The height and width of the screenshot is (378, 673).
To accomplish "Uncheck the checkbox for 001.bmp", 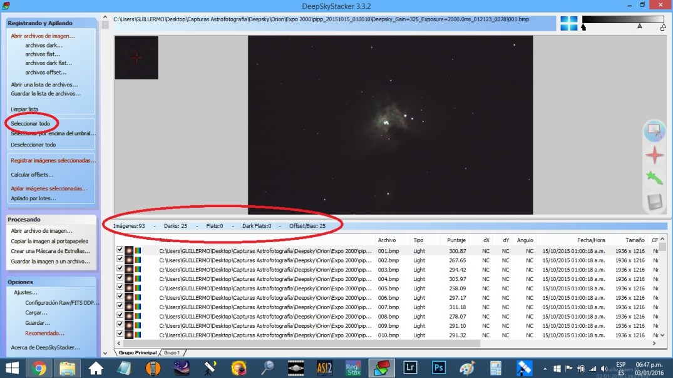I will pos(119,250).
